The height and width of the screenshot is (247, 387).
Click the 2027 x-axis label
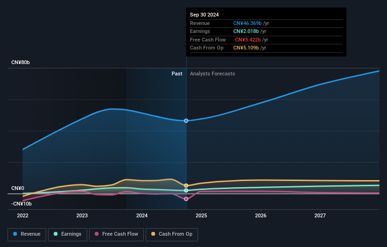click(320, 216)
